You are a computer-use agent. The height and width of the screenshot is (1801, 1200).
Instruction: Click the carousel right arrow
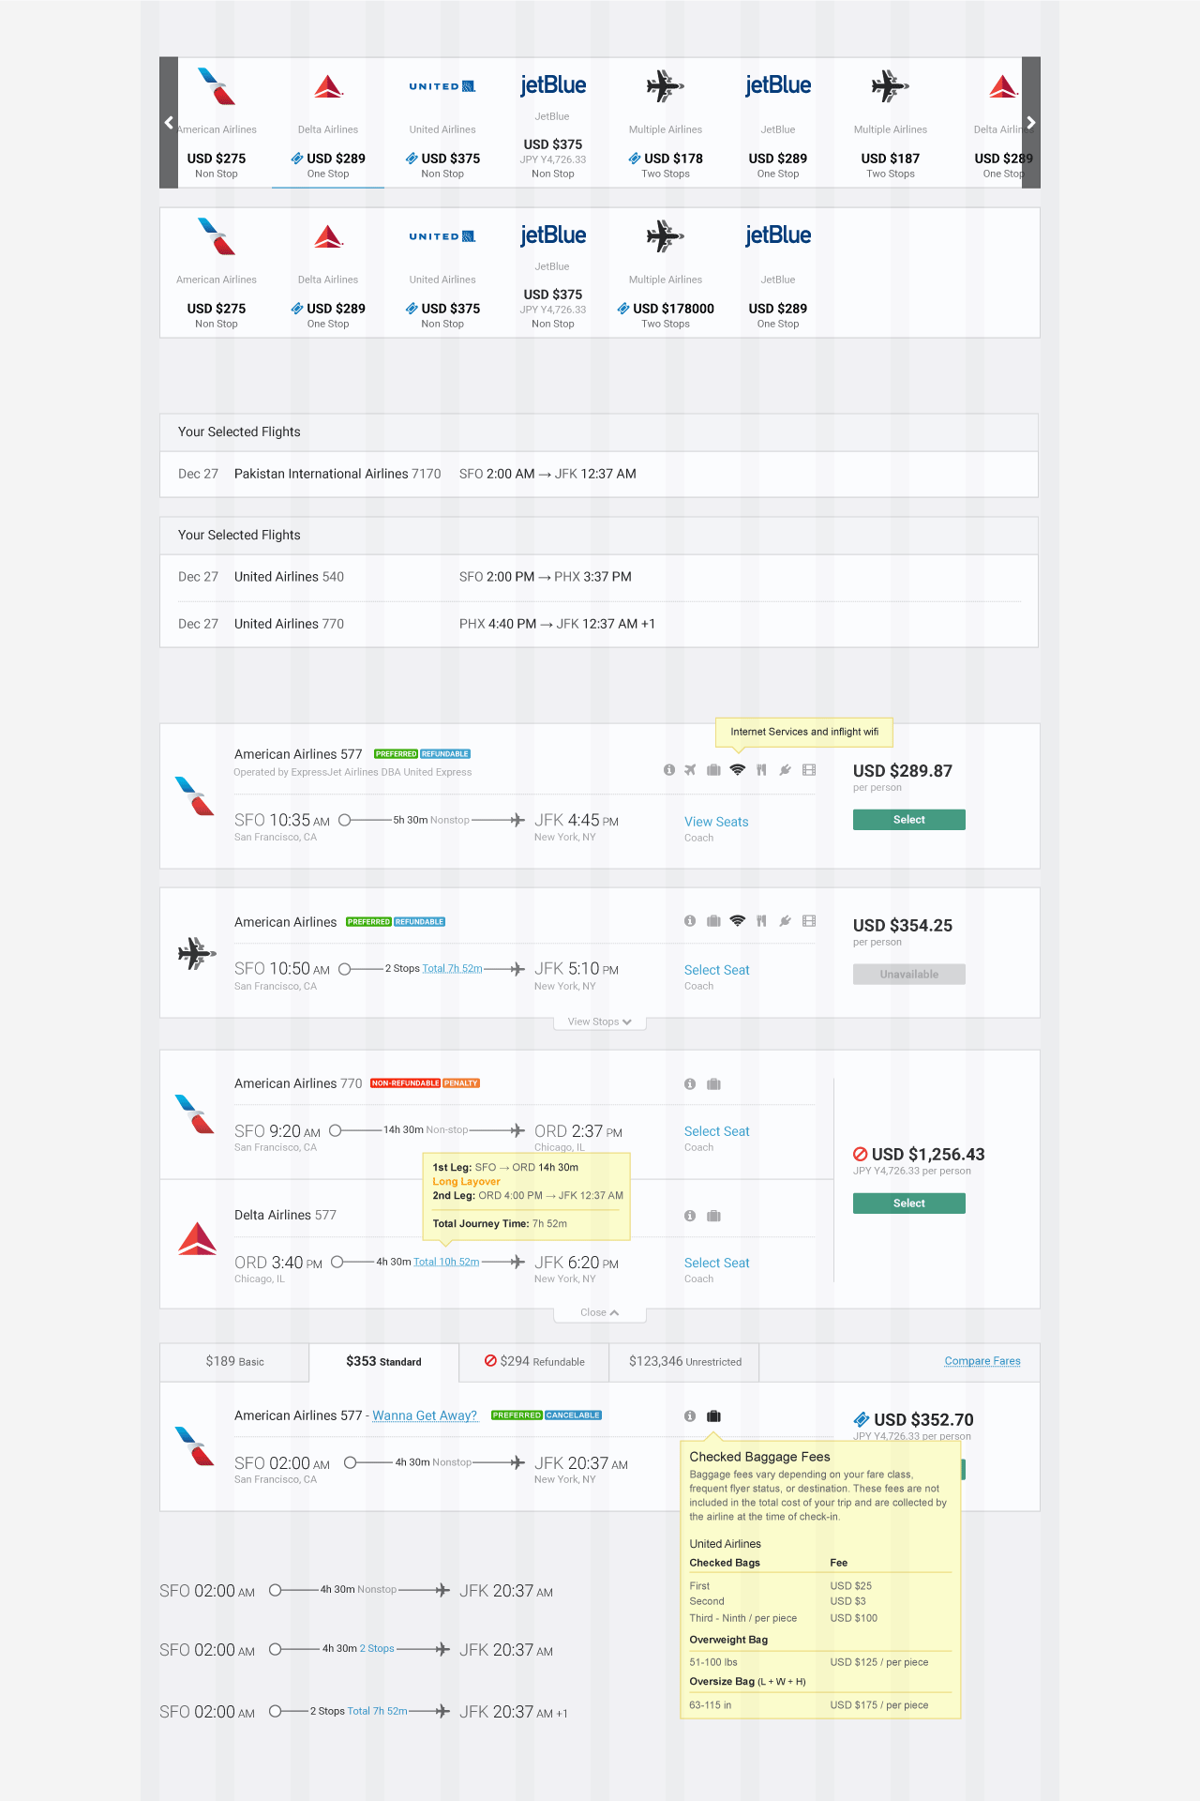[1031, 123]
